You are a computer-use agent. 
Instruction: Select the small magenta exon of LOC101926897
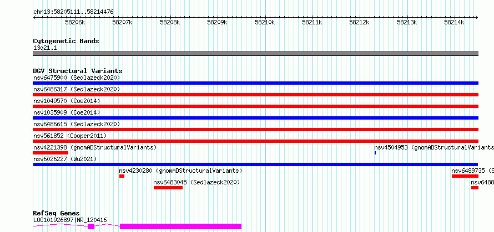[91, 226]
